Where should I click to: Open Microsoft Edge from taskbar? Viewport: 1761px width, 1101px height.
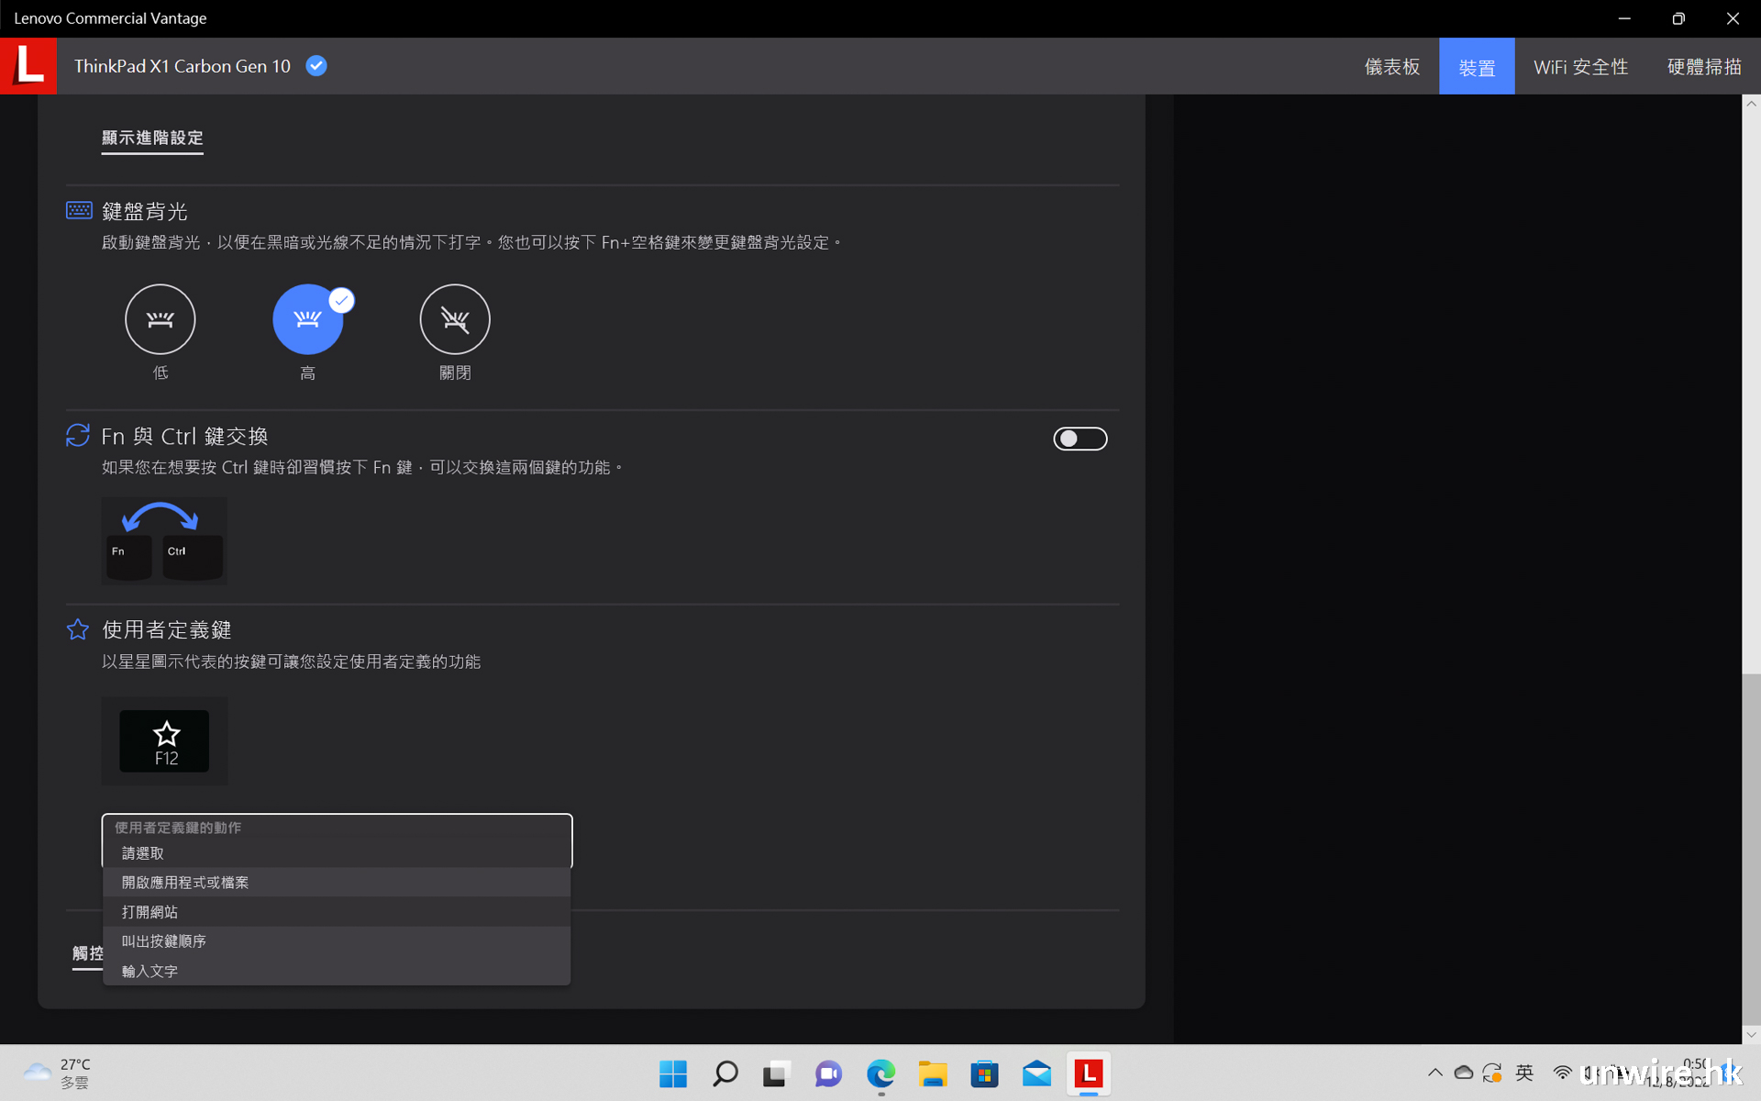tap(880, 1073)
